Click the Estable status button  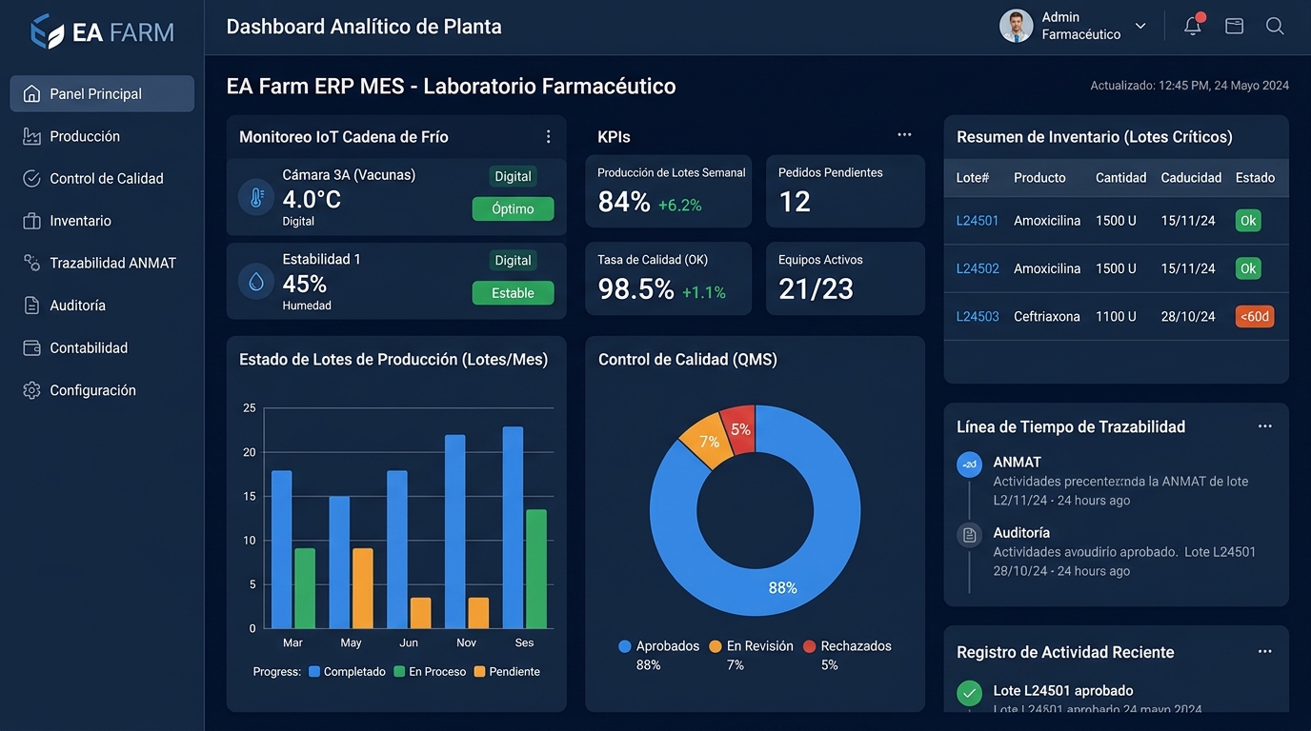[513, 293]
